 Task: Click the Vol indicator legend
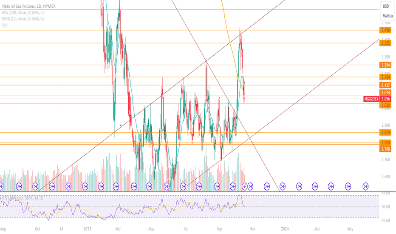(x=5, y=25)
